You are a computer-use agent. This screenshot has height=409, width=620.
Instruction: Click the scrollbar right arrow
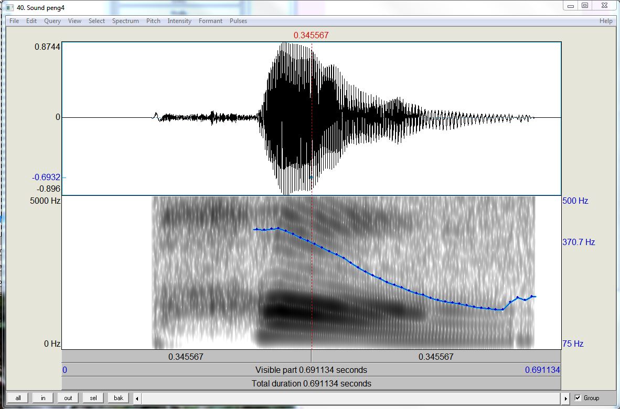click(x=565, y=399)
